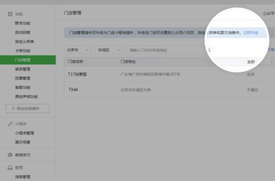Viewport: 275px width, 181px height.
Task: Click the 不通过 status cell
Action: (x=252, y=90)
